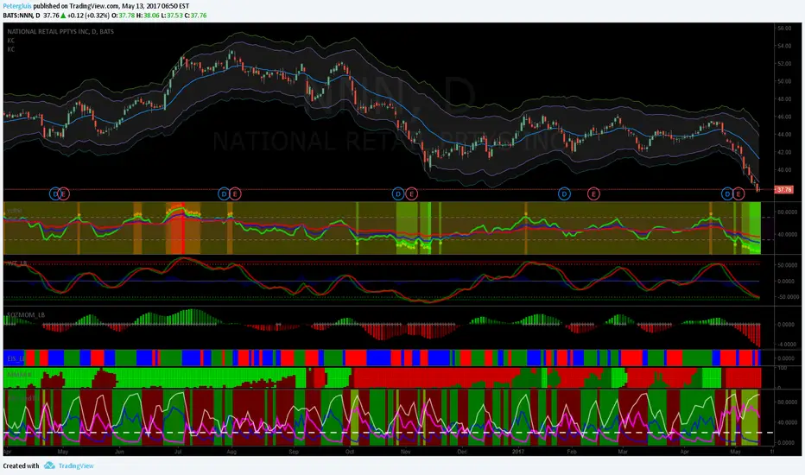
Task: Click the Oct label on the time axis
Action: [x=350, y=452]
